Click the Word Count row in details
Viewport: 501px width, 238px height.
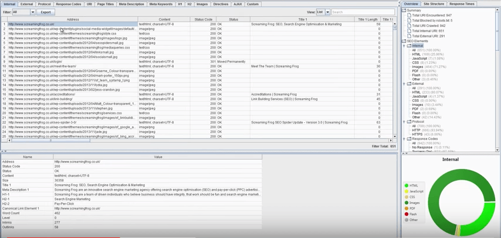(x=131, y=213)
